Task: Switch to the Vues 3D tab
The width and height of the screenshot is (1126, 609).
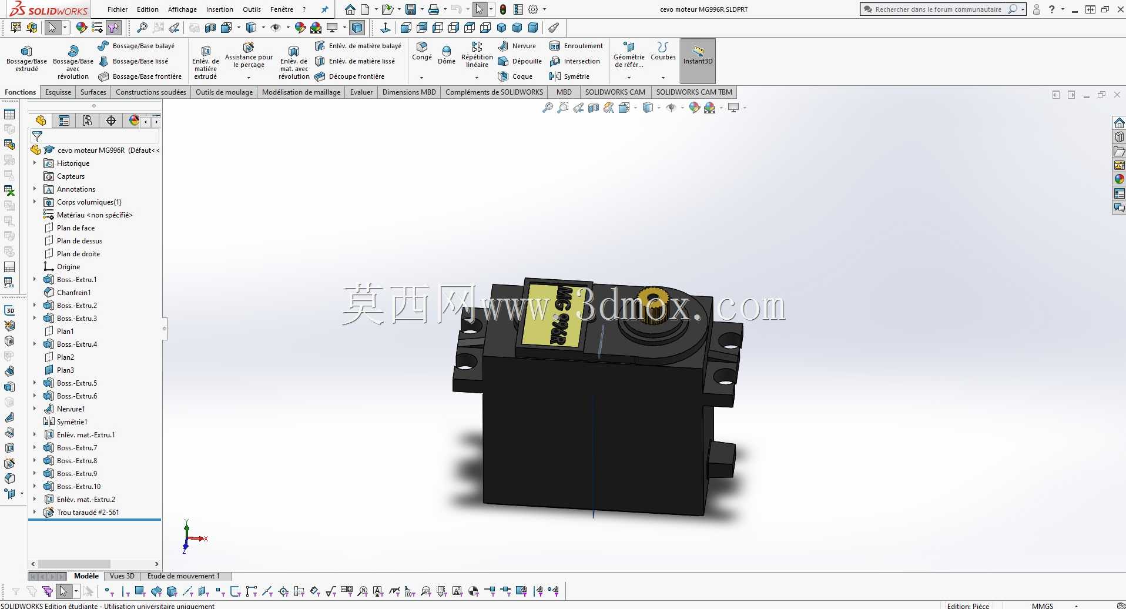Action: click(x=122, y=576)
